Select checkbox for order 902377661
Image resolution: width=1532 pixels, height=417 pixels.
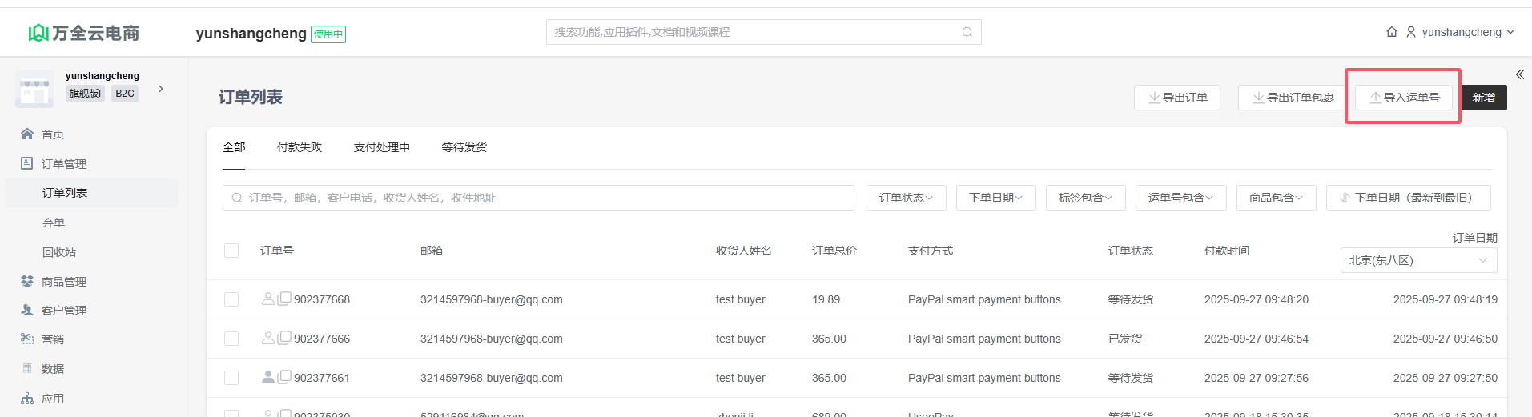[x=231, y=378]
